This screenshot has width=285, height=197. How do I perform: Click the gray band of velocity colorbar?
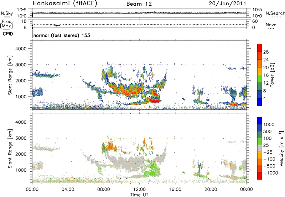[x=260, y=148]
